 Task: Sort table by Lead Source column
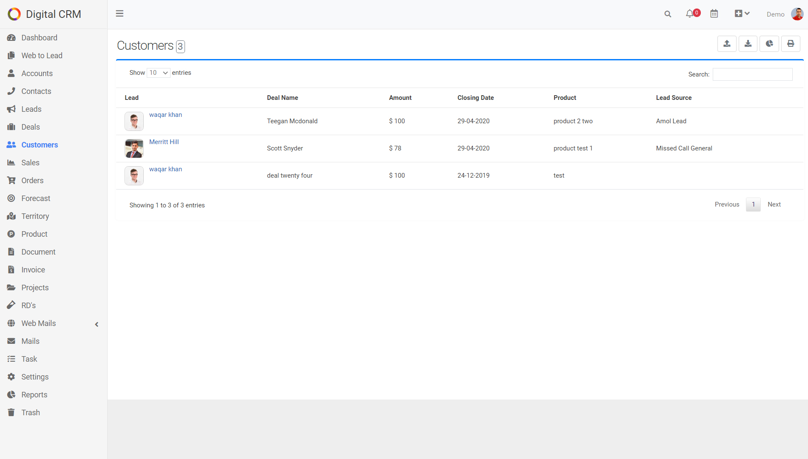674,98
